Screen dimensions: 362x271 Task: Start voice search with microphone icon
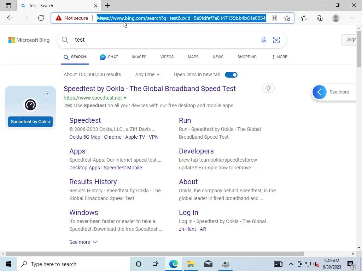click(x=264, y=40)
